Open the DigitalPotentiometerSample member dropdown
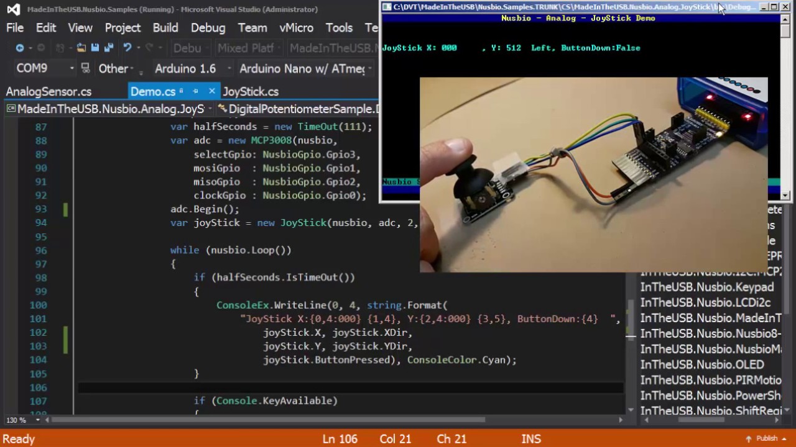Viewport: 796px width, 447px height. 297,109
